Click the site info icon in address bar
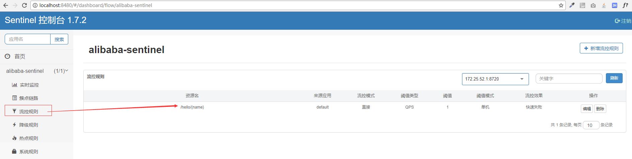 35,5
